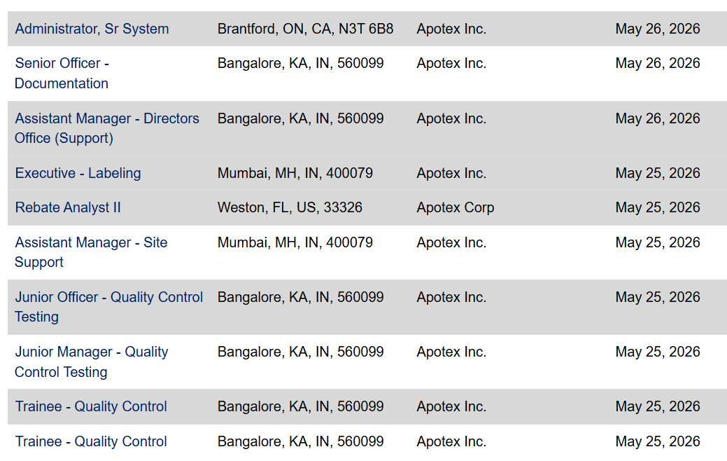The width and height of the screenshot is (727, 461).
Task: Select Mumbai location in the Site Support row
Action: [295, 242]
